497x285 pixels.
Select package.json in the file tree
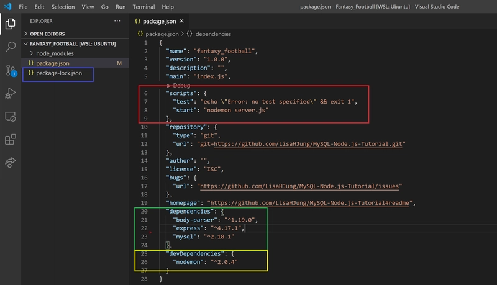click(x=75, y=63)
